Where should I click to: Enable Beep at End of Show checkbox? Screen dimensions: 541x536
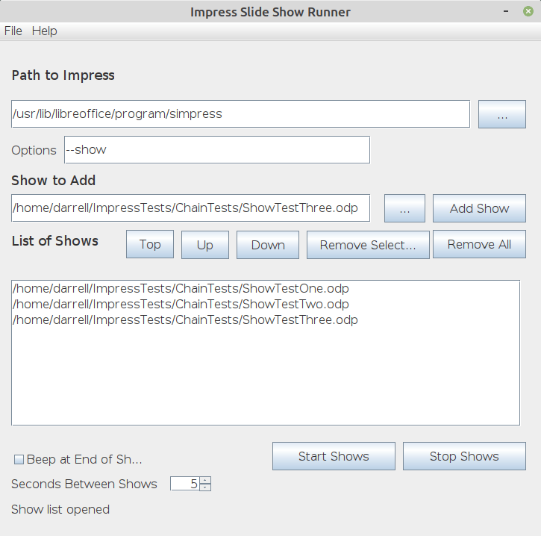coord(20,459)
